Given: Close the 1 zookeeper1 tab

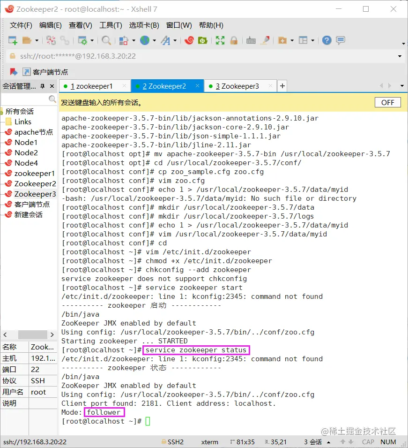Looking at the screenshot, I should coord(124,86).
